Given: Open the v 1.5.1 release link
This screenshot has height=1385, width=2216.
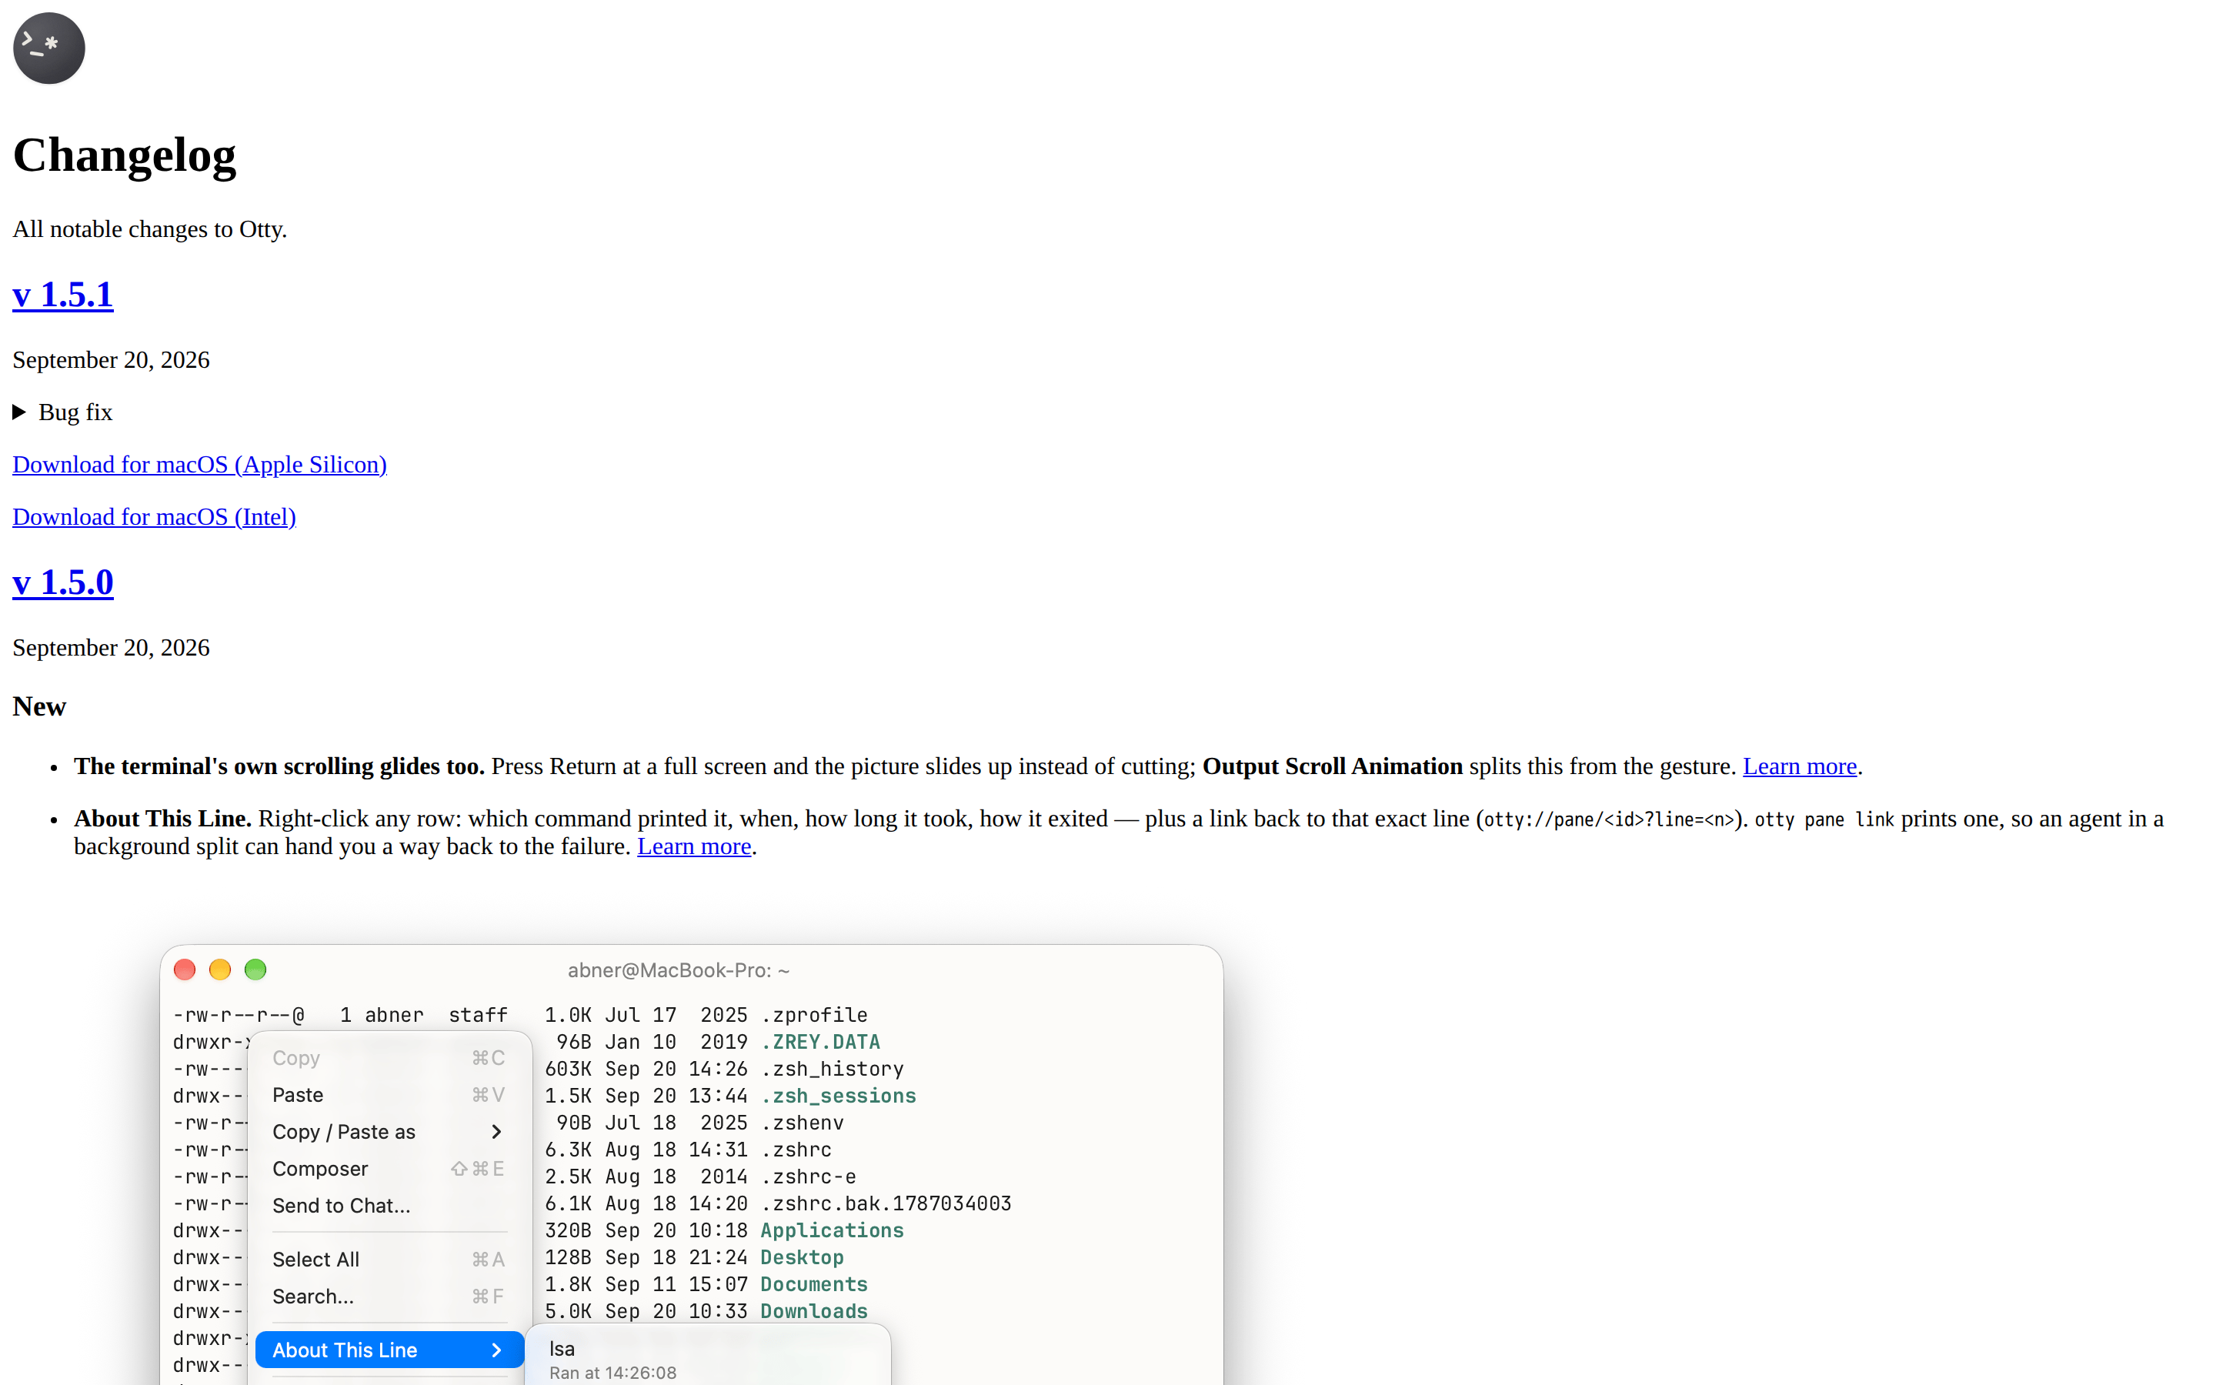Looking at the screenshot, I should (x=63, y=294).
